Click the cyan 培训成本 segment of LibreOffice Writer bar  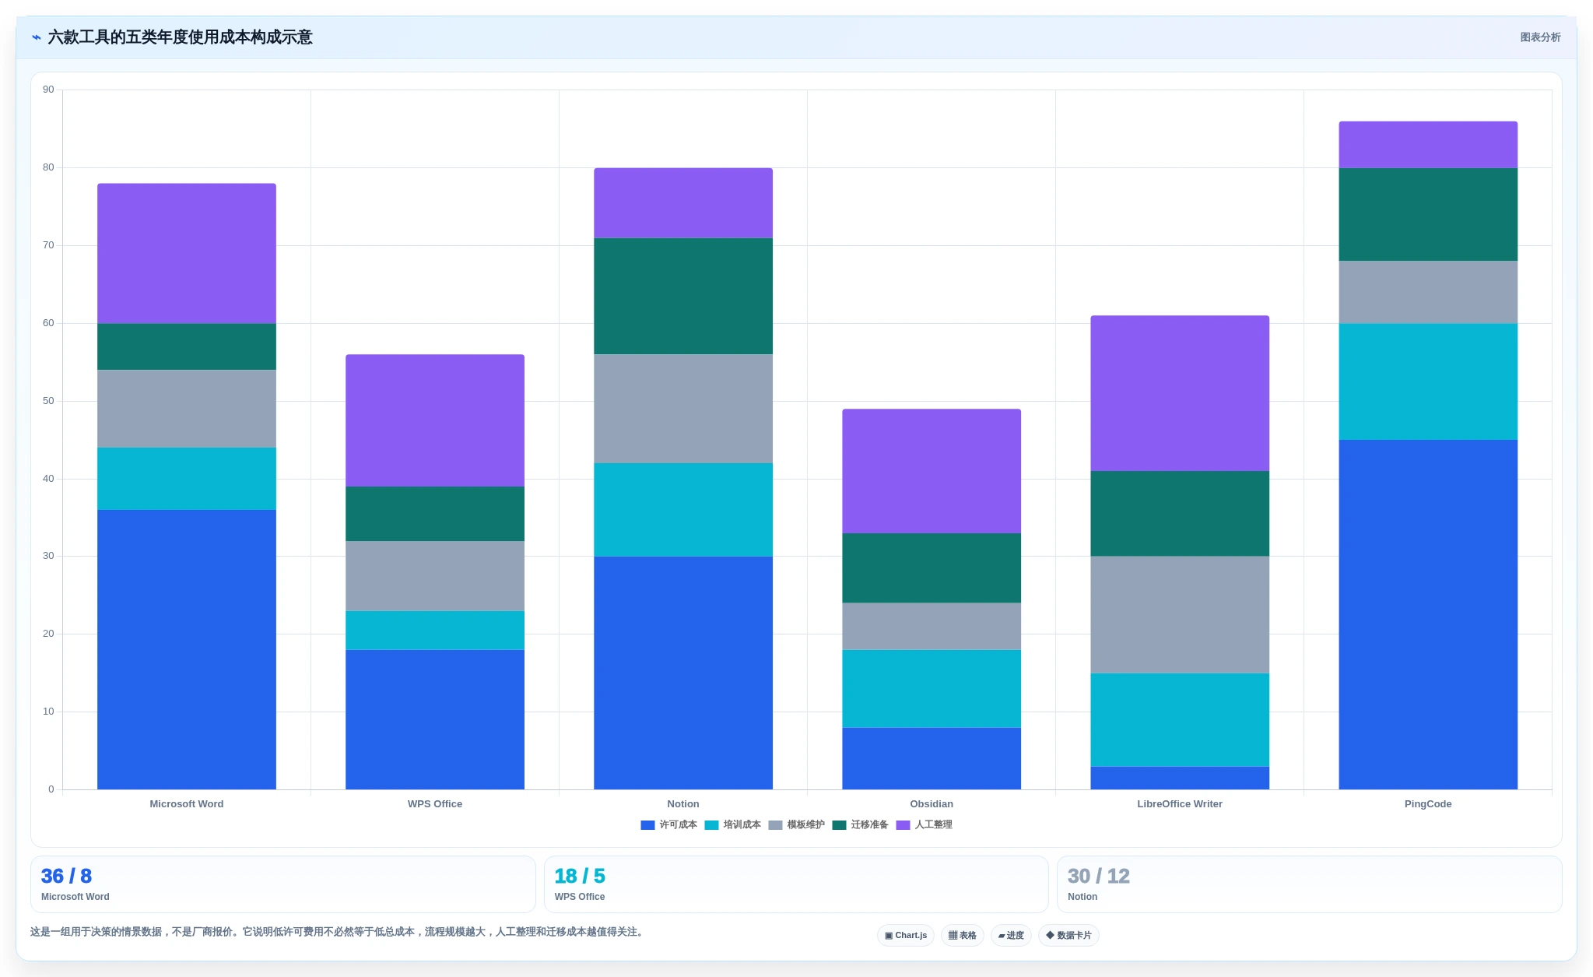click(1180, 719)
